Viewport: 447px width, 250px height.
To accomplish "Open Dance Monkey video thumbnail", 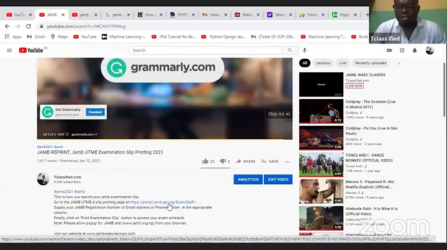I will pyautogui.click(x=322, y=165).
